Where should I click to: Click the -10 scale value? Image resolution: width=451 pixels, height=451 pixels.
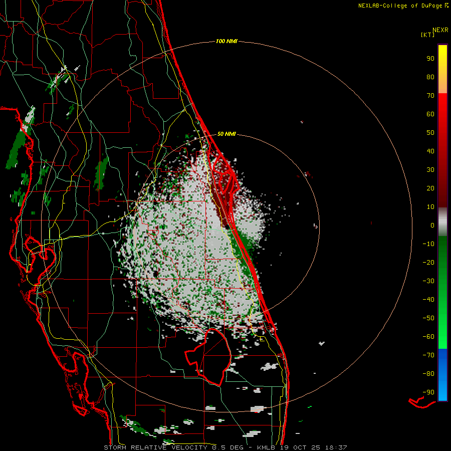pyautogui.click(x=428, y=244)
